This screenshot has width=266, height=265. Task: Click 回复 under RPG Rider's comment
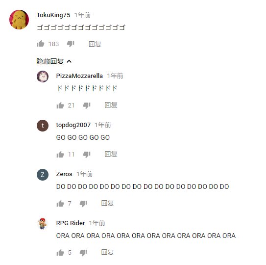(107, 252)
